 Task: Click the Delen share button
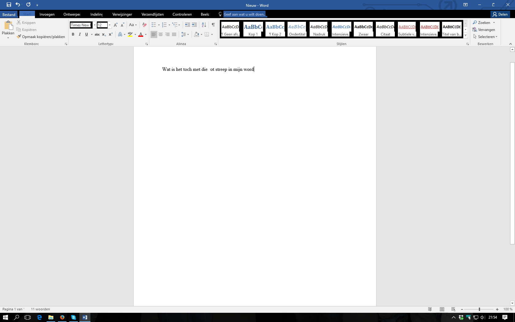click(x=500, y=14)
